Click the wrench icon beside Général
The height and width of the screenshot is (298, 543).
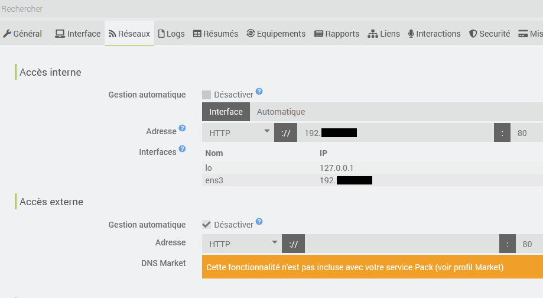pyautogui.click(x=7, y=34)
